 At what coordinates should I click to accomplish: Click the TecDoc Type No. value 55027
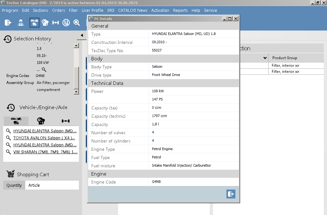point(157,50)
